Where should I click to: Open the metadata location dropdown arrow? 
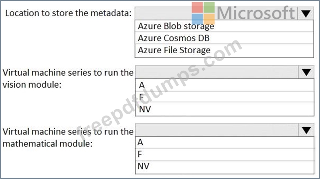pyautogui.click(x=306, y=13)
